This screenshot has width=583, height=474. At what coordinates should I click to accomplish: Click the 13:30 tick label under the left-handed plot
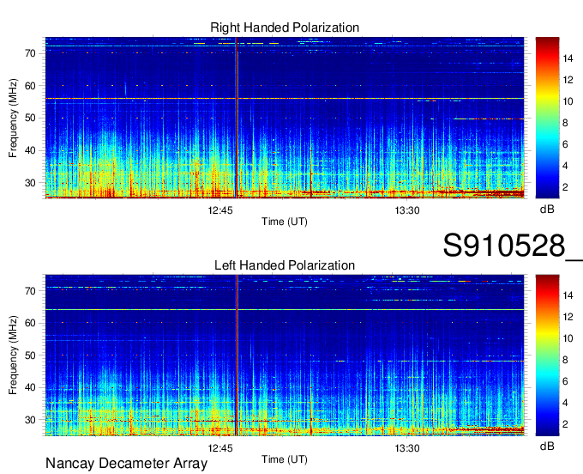(407, 448)
